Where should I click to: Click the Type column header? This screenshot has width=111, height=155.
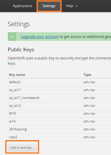[x=87, y=75]
